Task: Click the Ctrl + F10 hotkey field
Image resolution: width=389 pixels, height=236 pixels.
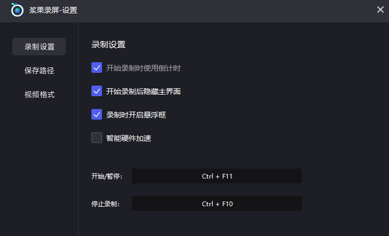Action: click(217, 204)
